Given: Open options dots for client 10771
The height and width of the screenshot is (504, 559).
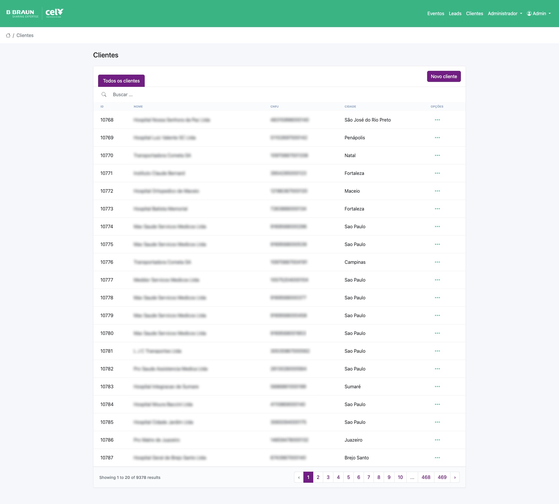Looking at the screenshot, I should point(437,173).
